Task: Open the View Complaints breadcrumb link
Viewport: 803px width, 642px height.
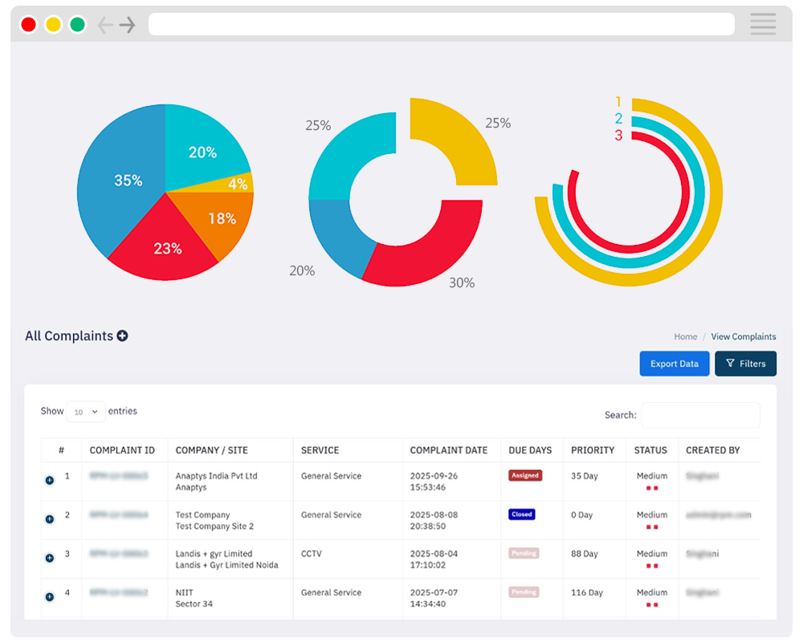Action: click(x=744, y=336)
